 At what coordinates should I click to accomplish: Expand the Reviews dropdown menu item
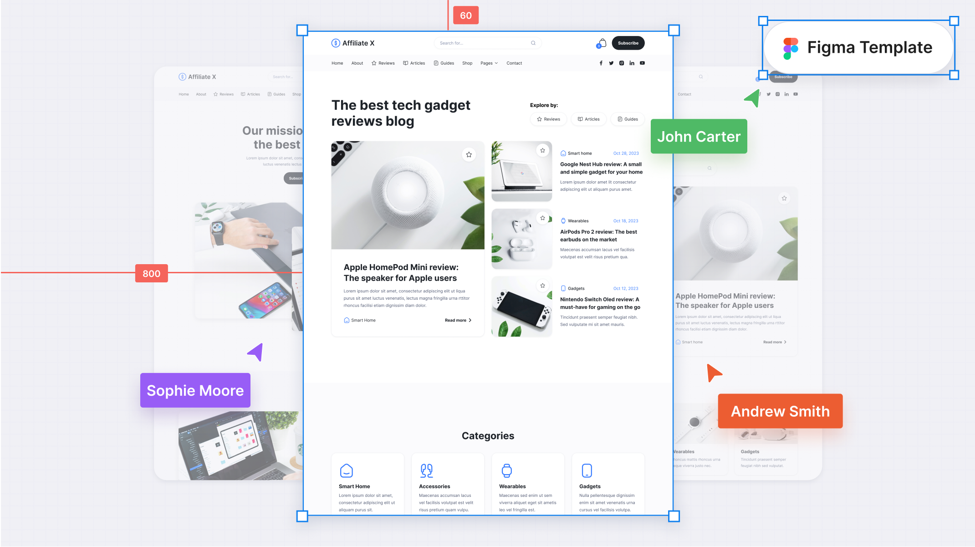tap(386, 63)
